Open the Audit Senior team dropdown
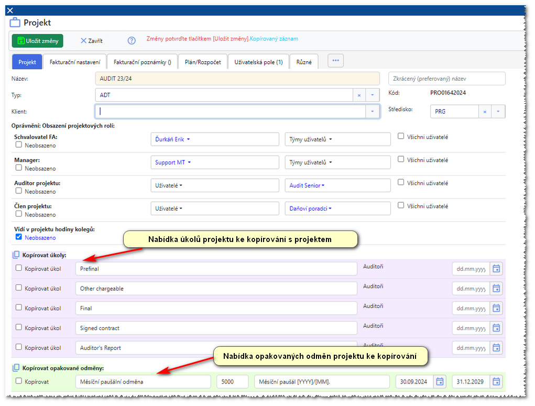The width and height of the screenshot is (535, 406). [x=307, y=185]
